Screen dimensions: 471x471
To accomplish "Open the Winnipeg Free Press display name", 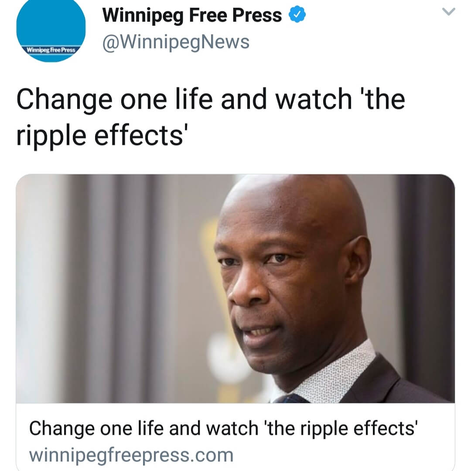I will [192, 15].
